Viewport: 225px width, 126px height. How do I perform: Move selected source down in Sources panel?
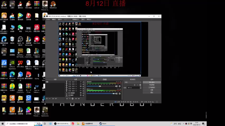point(79,99)
